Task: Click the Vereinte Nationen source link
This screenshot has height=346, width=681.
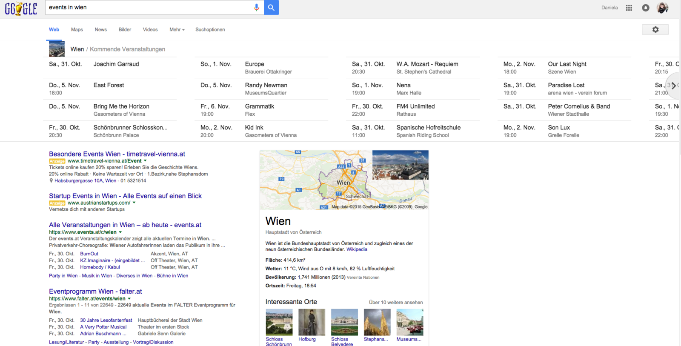Action: point(363,277)
